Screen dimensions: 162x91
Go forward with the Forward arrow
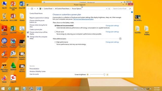click(x=32, y=9)
